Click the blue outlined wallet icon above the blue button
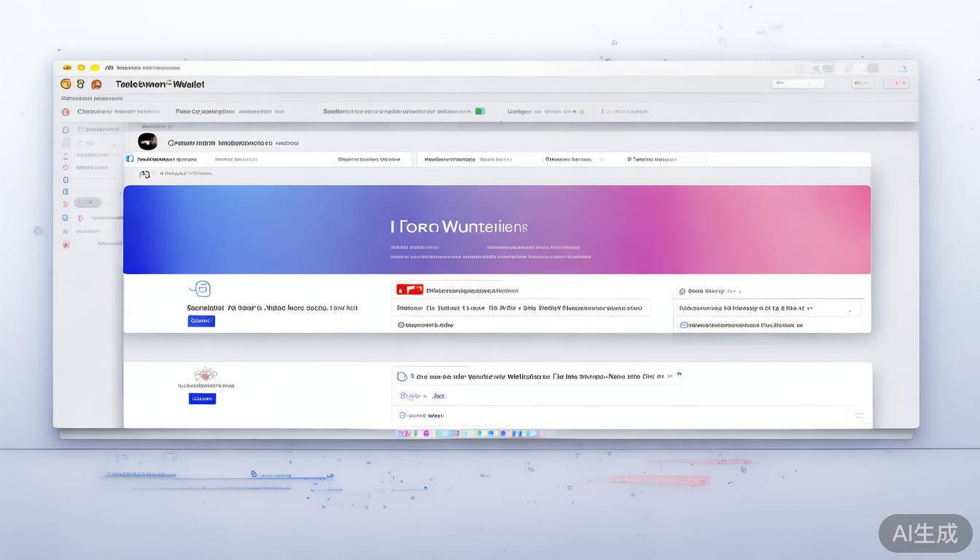 [200, 289]
